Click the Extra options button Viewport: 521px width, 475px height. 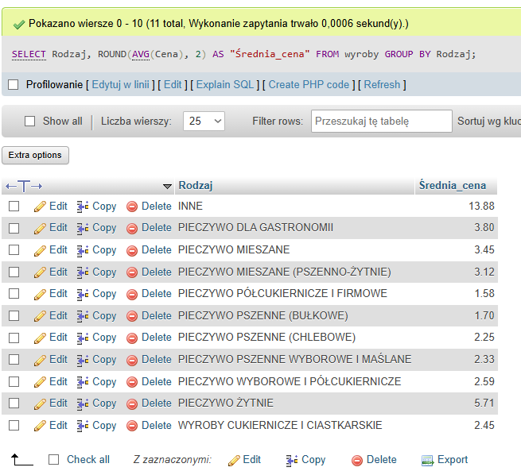[36, 155]
